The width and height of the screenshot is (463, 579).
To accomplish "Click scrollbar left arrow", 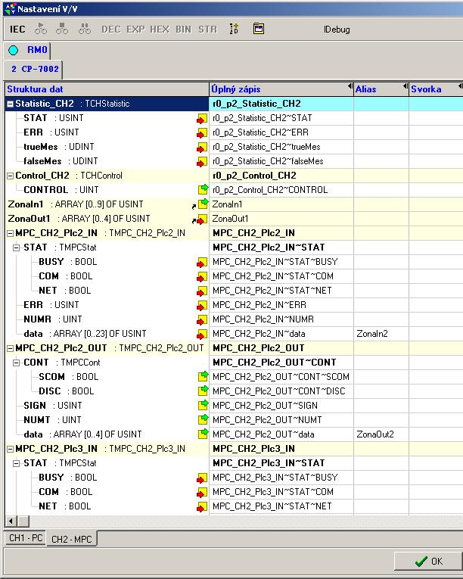I will coord(11,521).
